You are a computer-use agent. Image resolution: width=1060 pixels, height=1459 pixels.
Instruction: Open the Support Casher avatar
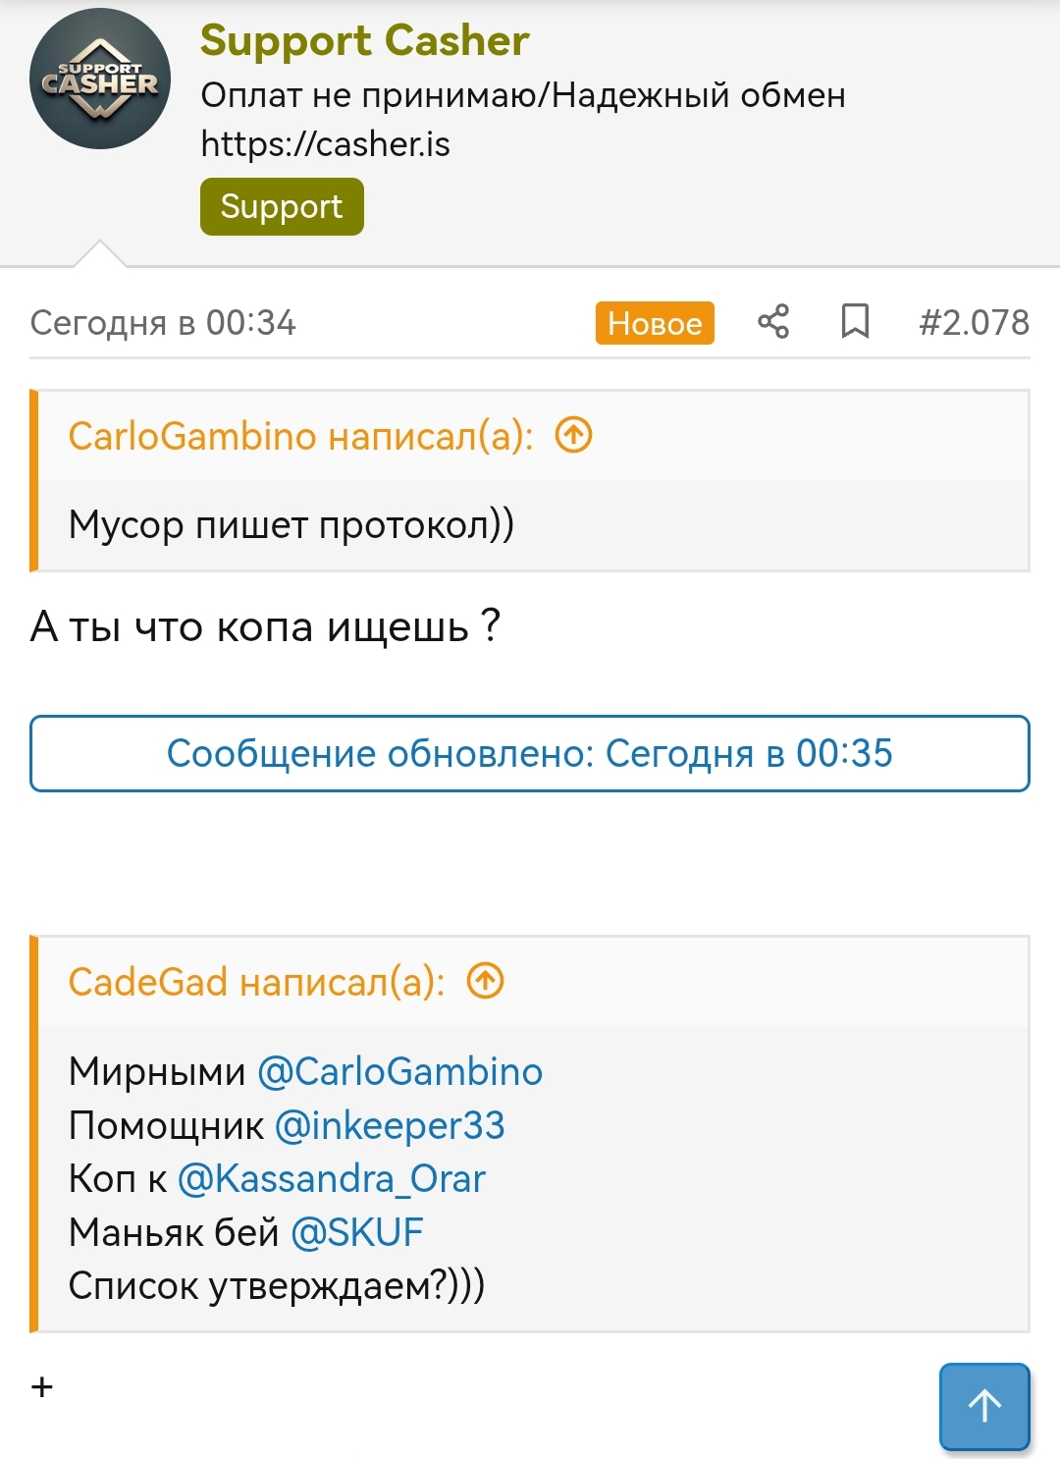click(x=100, y=80)
